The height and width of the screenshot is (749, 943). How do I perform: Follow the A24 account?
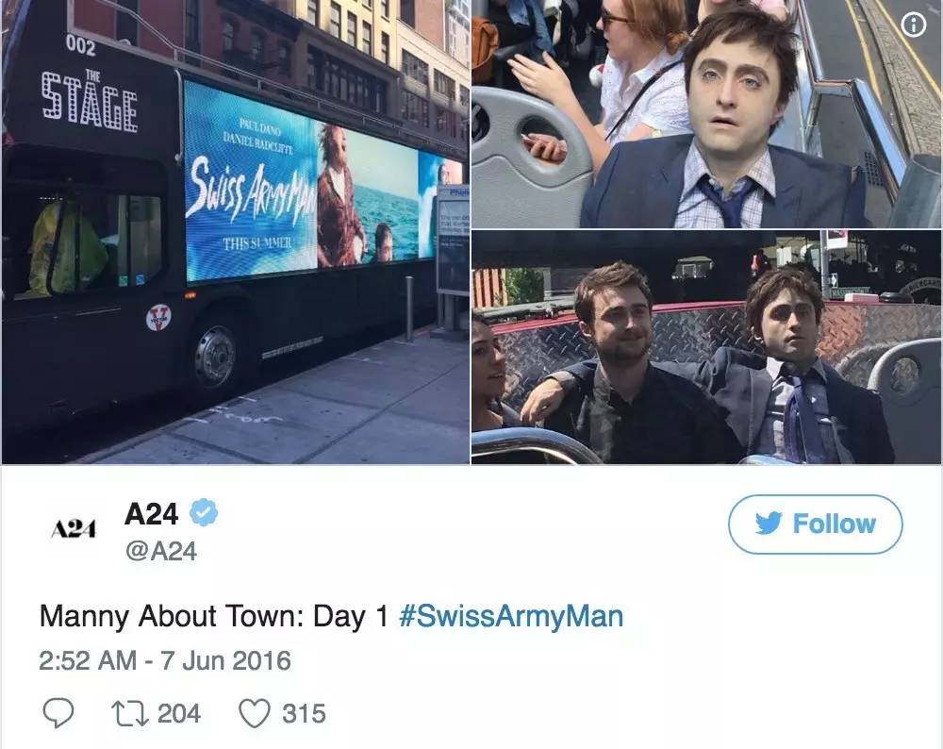point(815,524)
